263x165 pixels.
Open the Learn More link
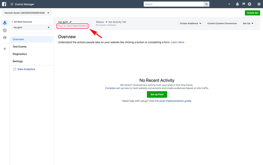coord(177,42)
